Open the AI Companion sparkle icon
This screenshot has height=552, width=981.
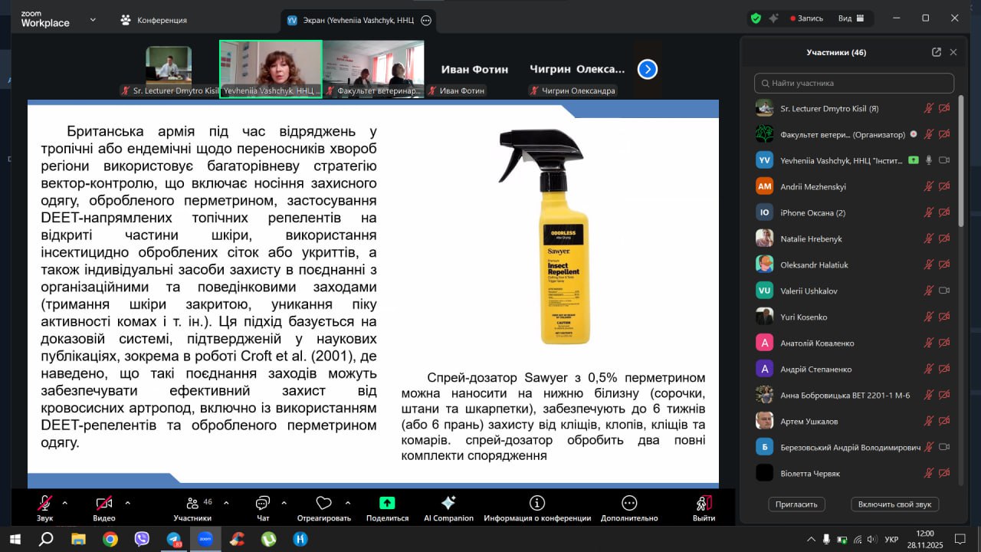448,503
